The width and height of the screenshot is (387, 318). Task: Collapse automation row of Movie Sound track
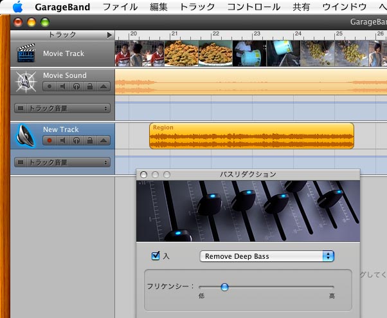104,86
